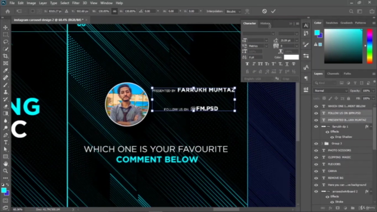Click the Home icon in options bar
Image resolution: width=377 pixels, height=212 pixels.
coord(8,11)
